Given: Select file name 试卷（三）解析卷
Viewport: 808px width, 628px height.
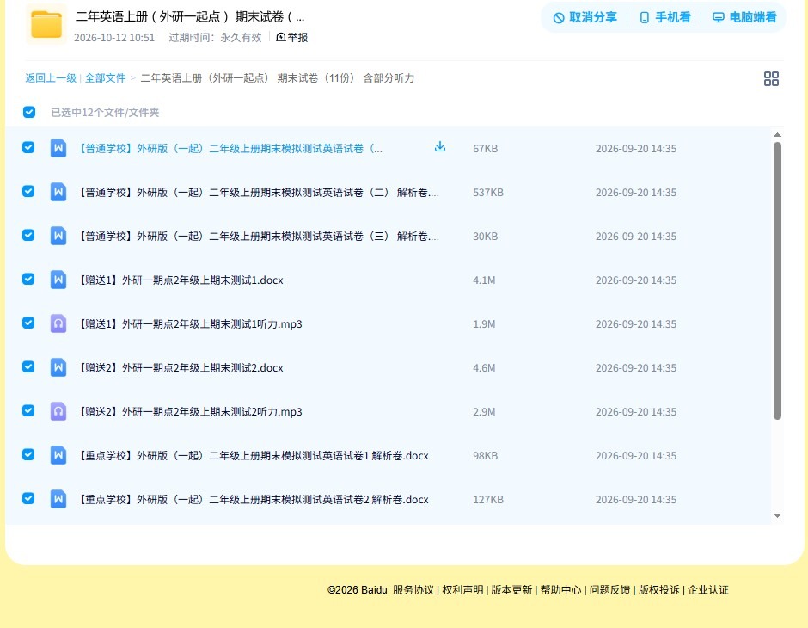Looking at the screenshot, I should pyautogui.click(x=258, y=236).
